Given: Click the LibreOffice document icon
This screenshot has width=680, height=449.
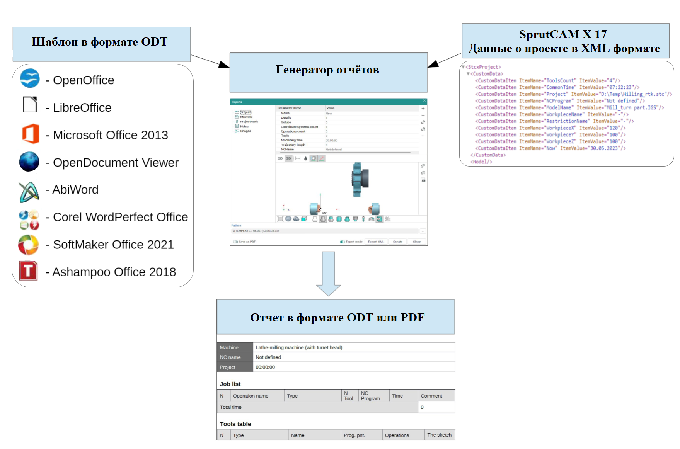Looking at the screenshot, I should point(30,105).
